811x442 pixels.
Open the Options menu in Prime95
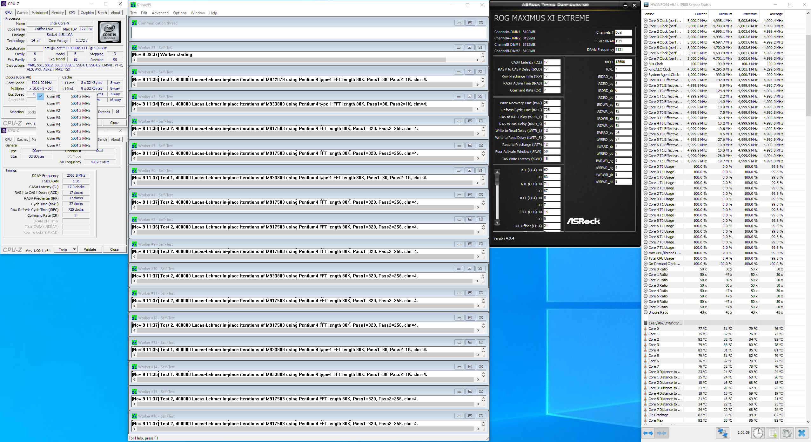coord(180,13)
